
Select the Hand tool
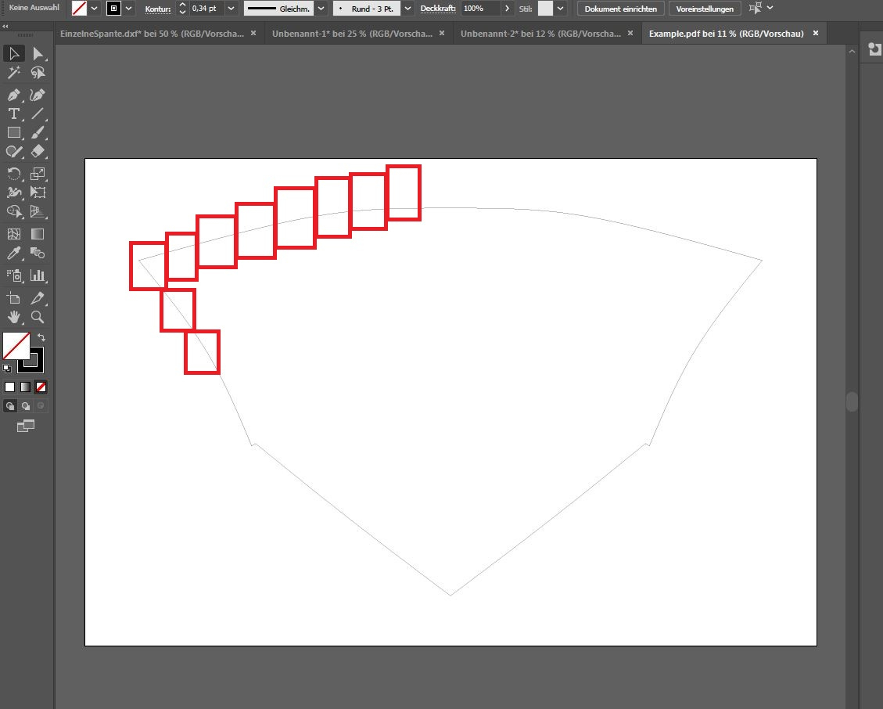pos(13,317)
